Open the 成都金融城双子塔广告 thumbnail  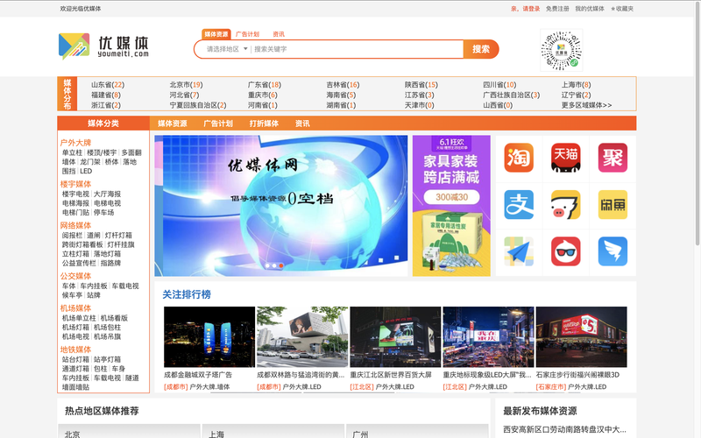coord(209,336)
